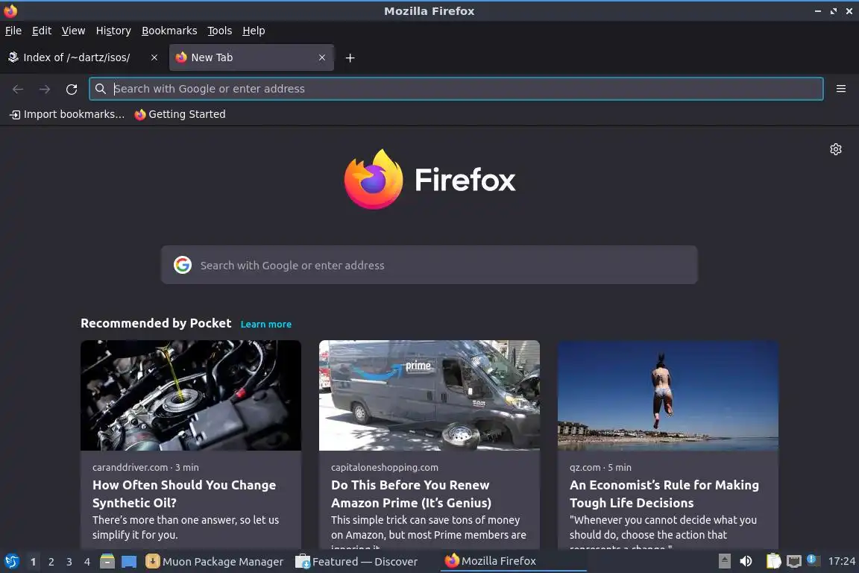Open the Bookmarks menu

[x=169, y=31]
